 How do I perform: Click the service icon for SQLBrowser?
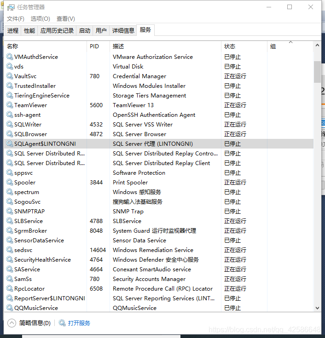pos(10,134)
